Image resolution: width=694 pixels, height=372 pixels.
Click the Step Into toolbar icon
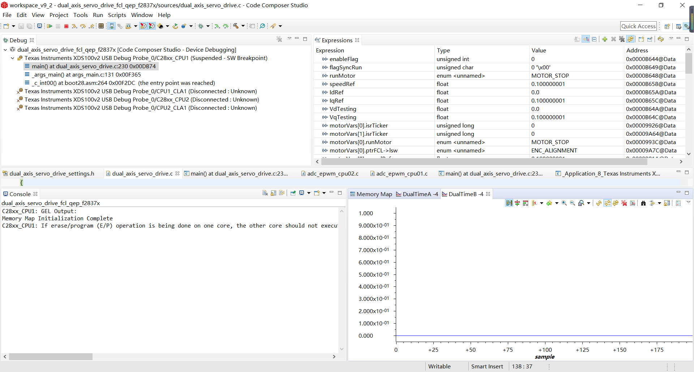click(x=74, y=26)
